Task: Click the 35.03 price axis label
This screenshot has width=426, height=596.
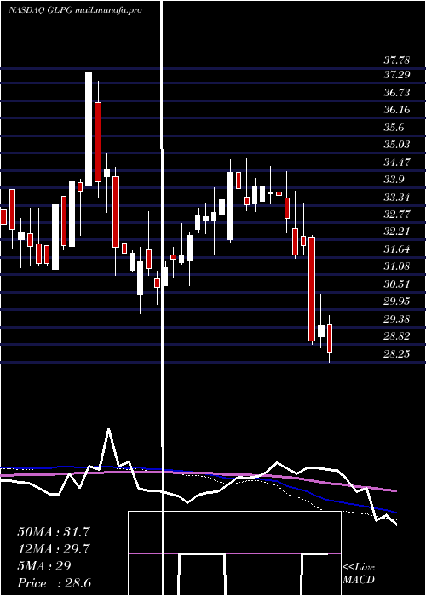Action: click(x=397, y=145)
